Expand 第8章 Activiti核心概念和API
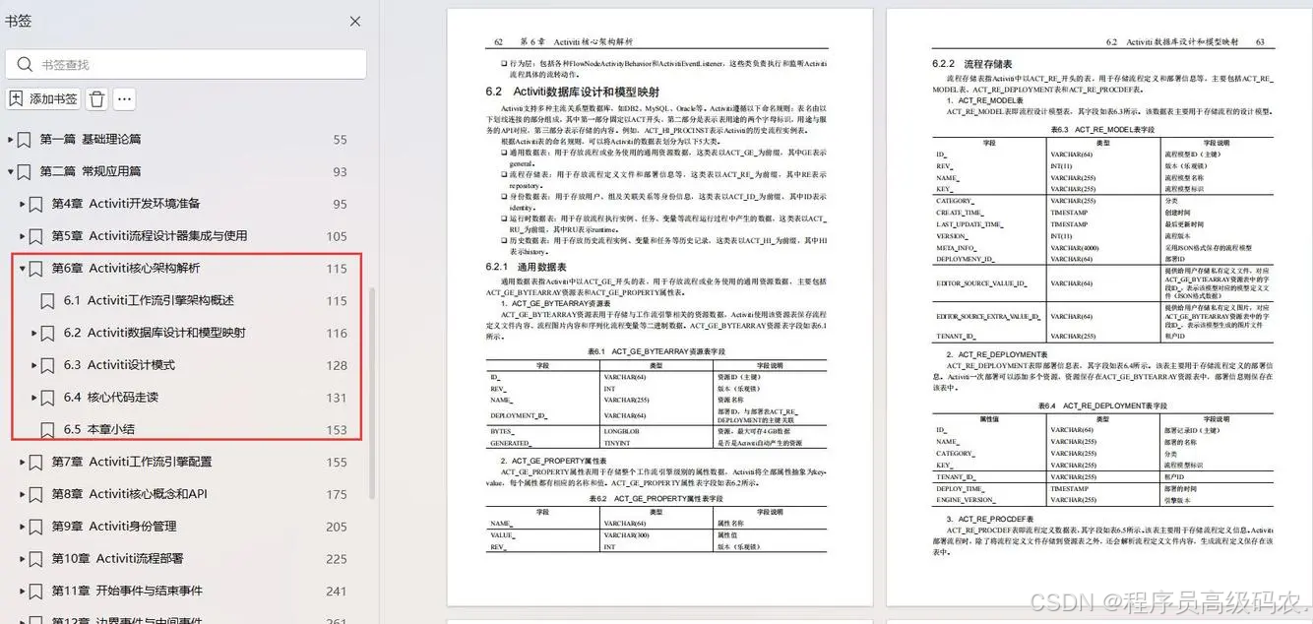The height and width of the screenshot is (624, 1313). coord(22,494)
